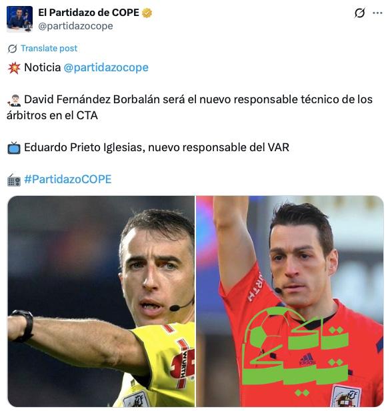
Task: Click the El Partidazo de COPE account name
Action: point(89,13)
